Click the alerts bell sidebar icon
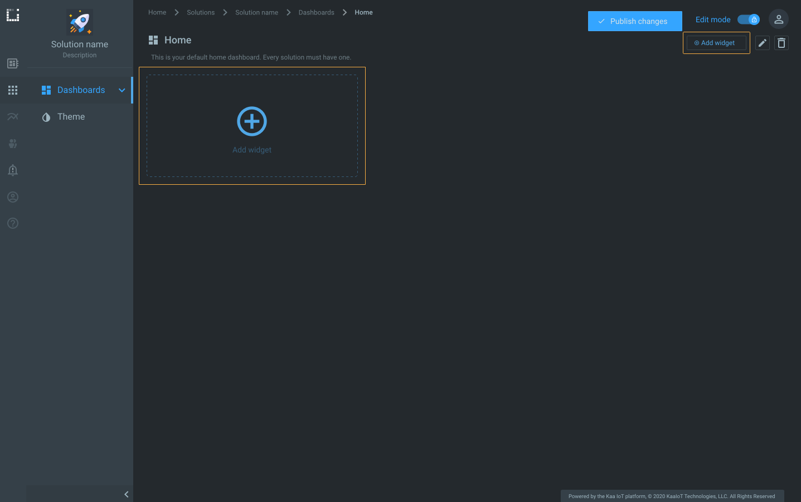 coord(13,170)
